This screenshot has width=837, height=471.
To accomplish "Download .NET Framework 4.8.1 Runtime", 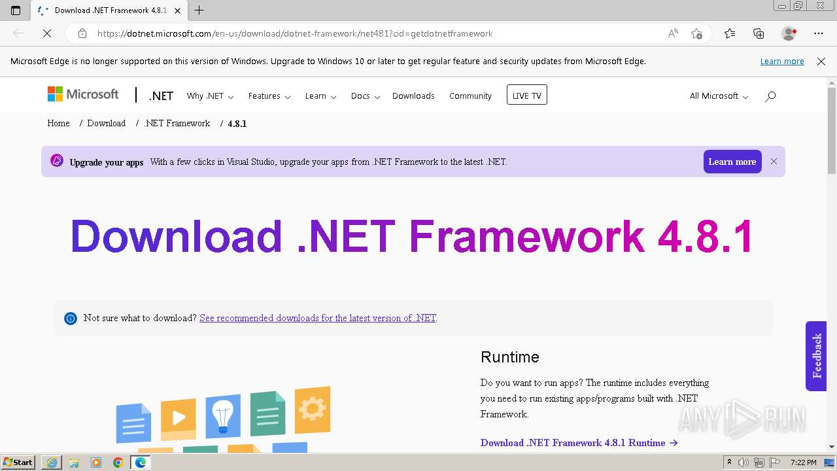I will 579,443.
